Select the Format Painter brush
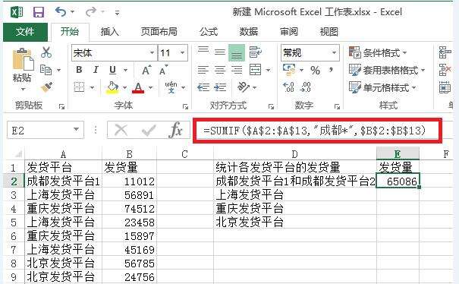Viewport: 459px width, 284px height. pyautogui.click(x=46, y=87)
